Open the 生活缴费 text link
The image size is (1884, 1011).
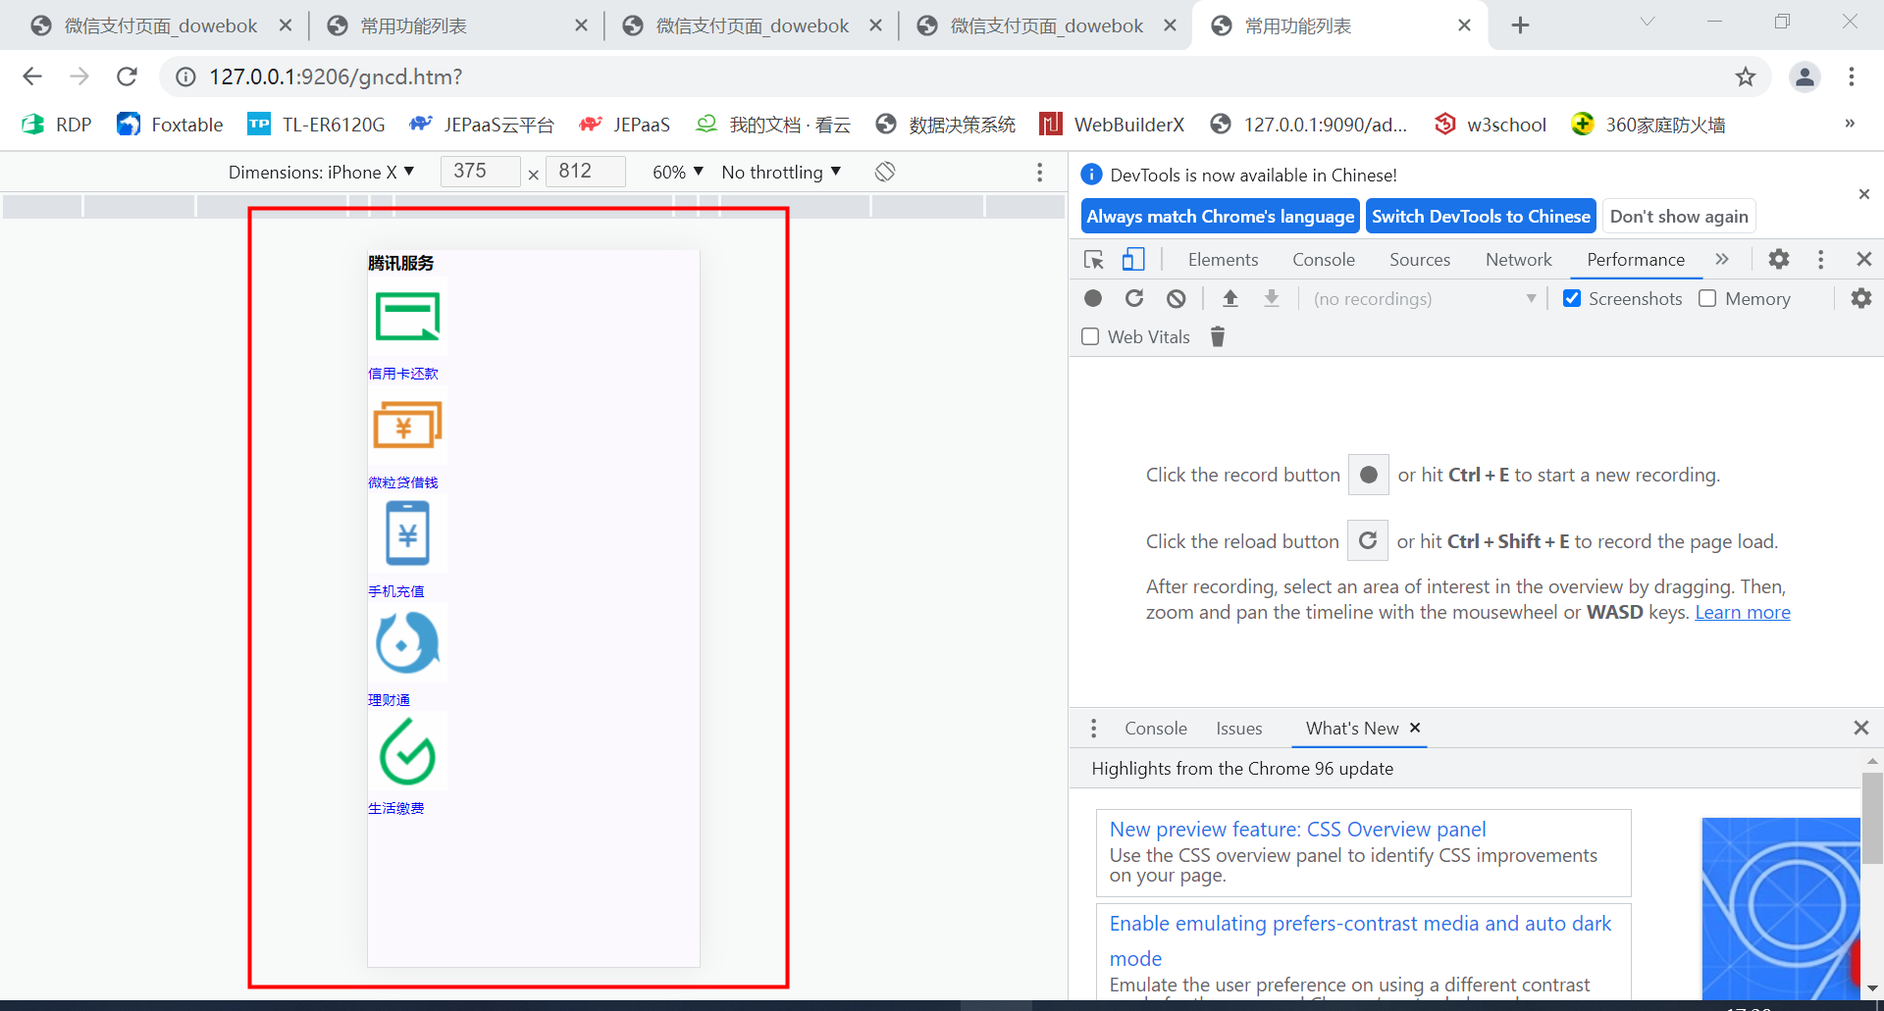pyautogui.click(x=396, y=808)
